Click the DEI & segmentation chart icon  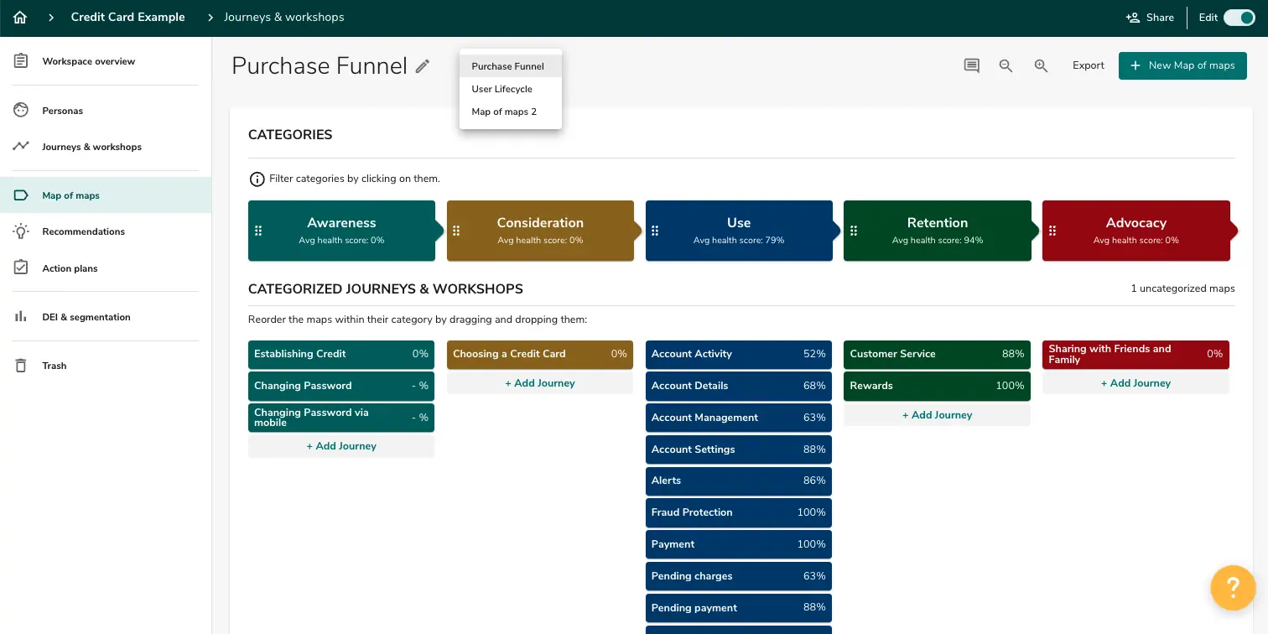21,316
